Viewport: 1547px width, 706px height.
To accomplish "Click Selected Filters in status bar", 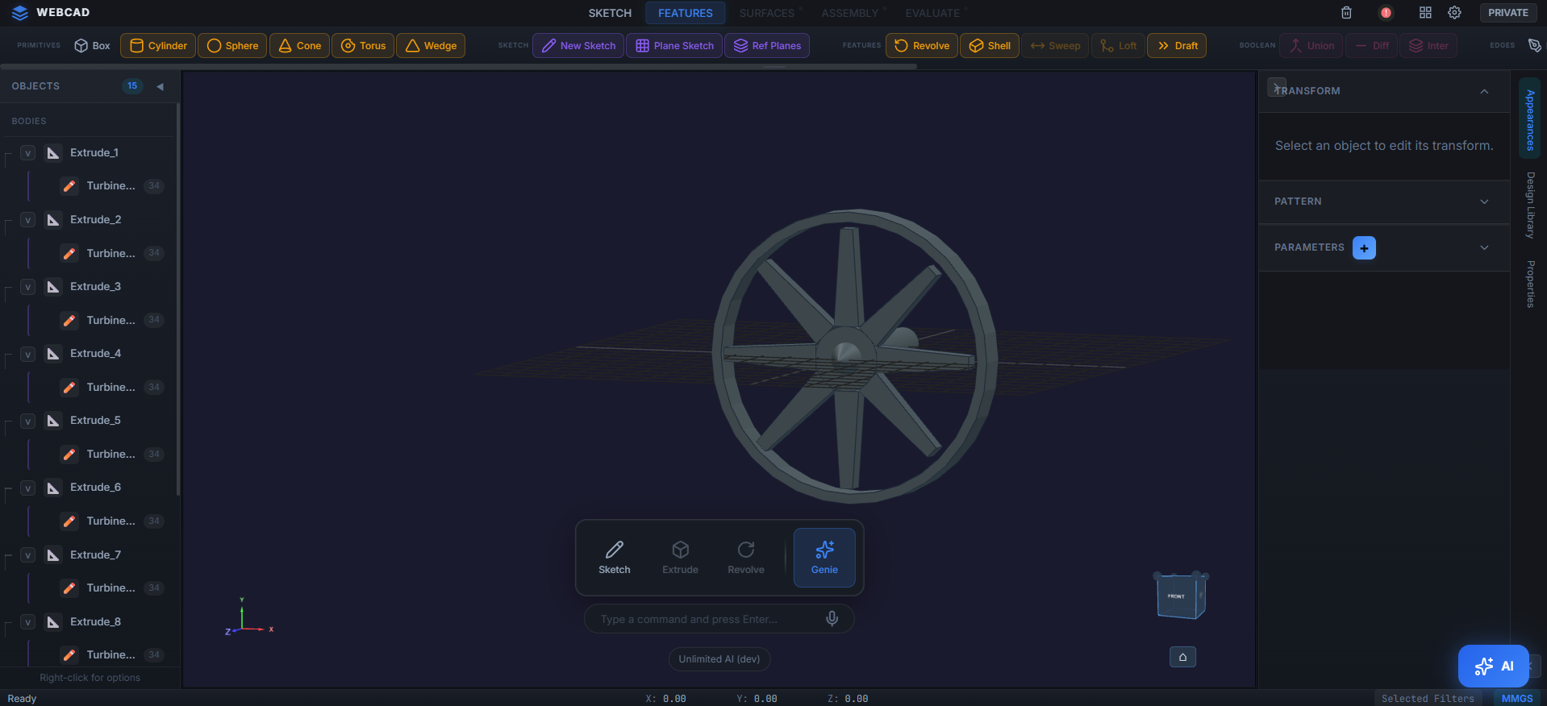I will click(1427, 699).
